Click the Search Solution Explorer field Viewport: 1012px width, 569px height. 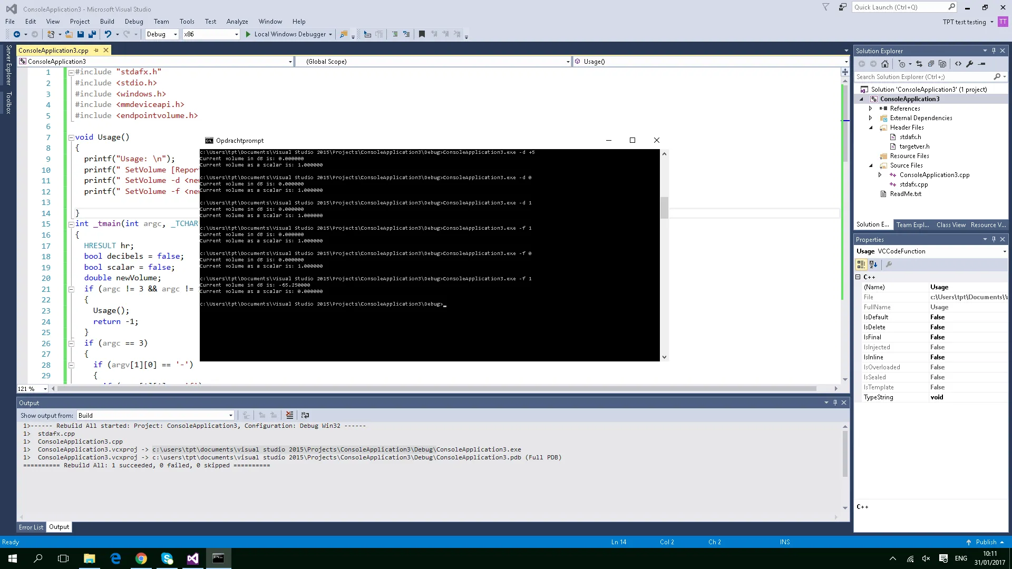point(923,77)
